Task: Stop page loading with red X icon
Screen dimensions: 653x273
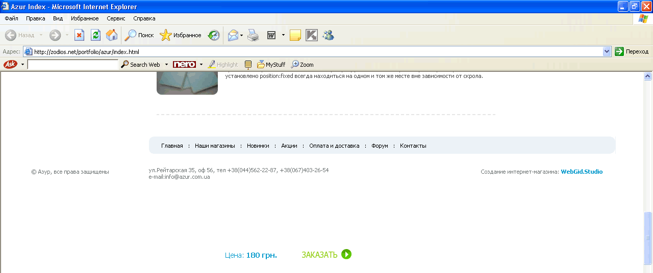Action: point(79,35)
